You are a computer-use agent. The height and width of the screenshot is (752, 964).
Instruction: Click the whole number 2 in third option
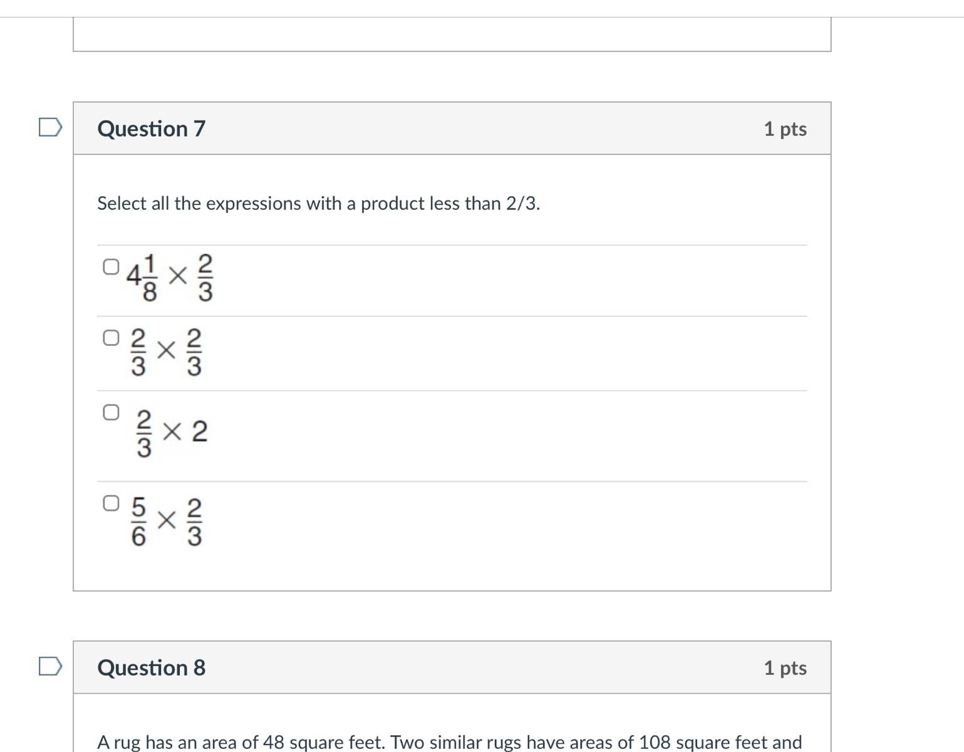[199, 431]
